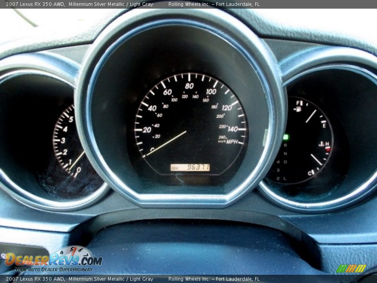This screenshot has height=283, width=377.
Task: Expand the L gear position entry
Action: (x=284, y=178)
